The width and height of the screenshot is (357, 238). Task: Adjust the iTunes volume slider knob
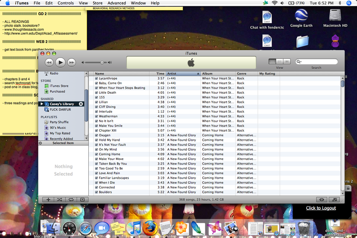point(102,62)
